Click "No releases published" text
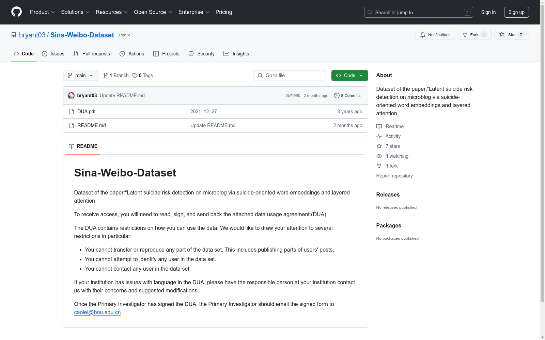Viewport: 545px width, 340px height. (x=396, y=207)
